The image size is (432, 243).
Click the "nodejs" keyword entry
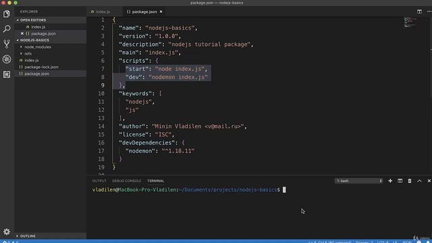(x=140, y=102)
